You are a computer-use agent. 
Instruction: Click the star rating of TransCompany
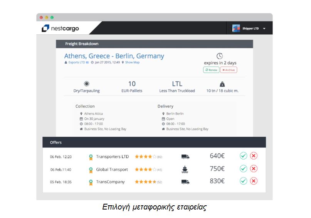tap(145, 182)
